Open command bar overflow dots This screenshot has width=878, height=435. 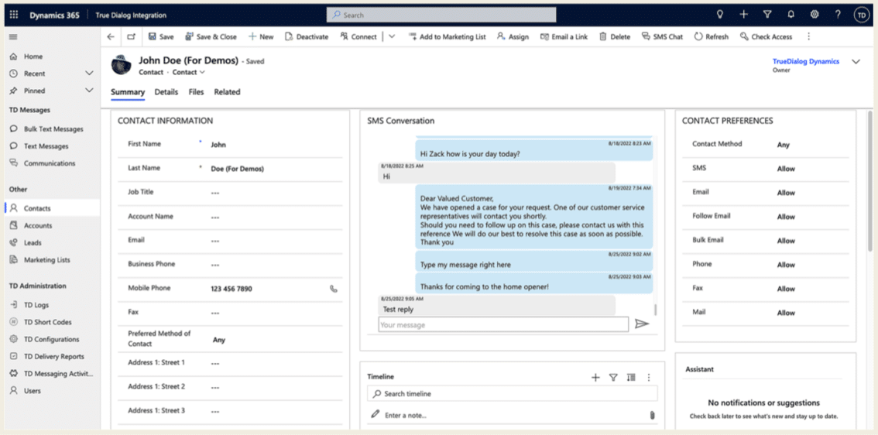pos(808,37)
